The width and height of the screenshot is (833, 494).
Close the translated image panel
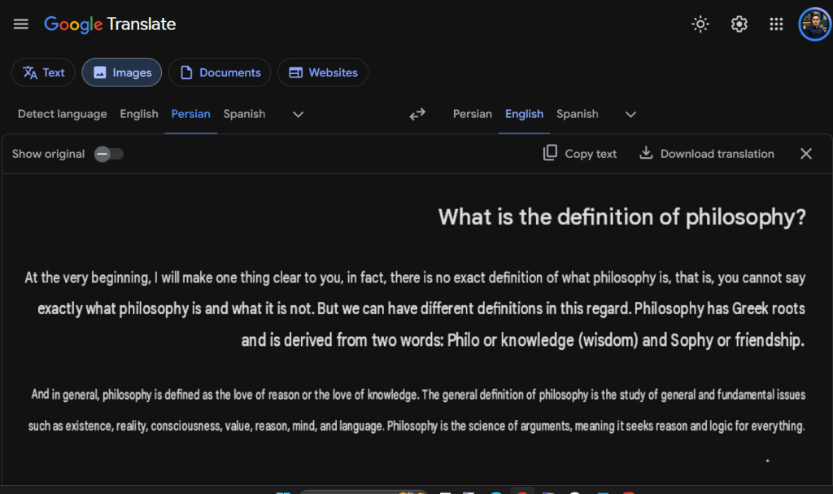(806, 154)
